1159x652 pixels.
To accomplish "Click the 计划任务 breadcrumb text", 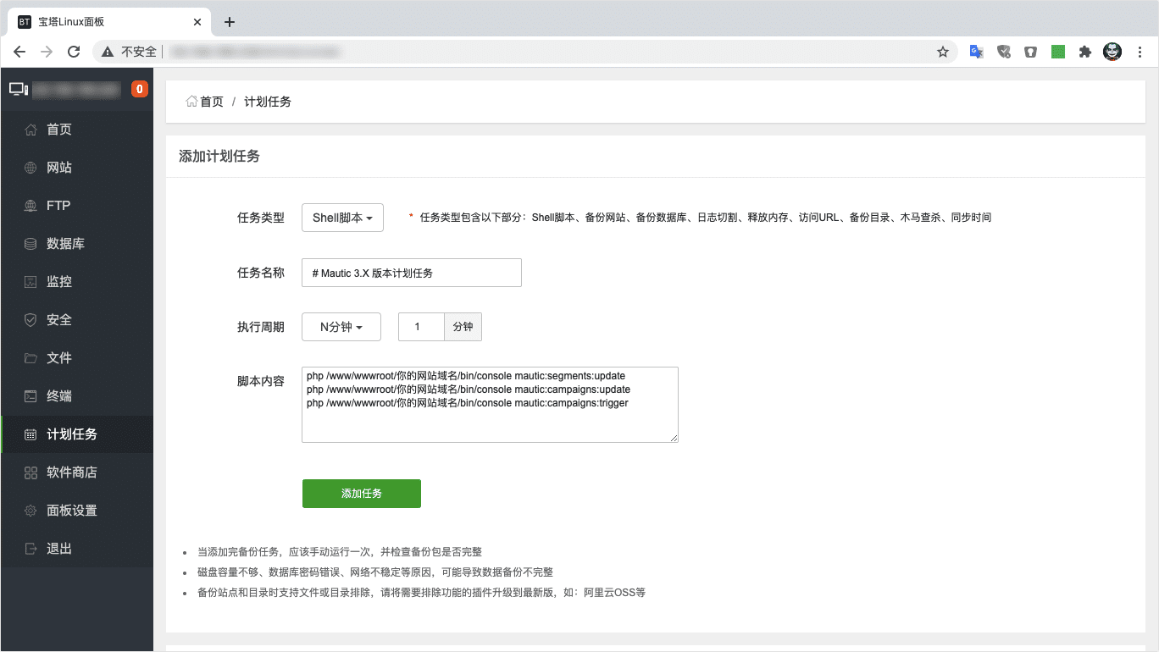I will (x=268, y=102).
